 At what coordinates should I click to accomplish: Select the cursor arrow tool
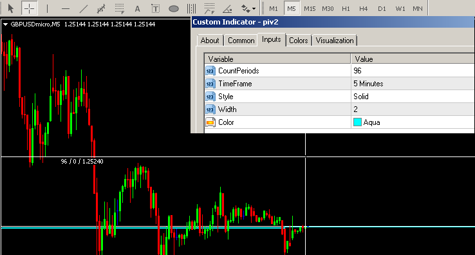[10, 8]
